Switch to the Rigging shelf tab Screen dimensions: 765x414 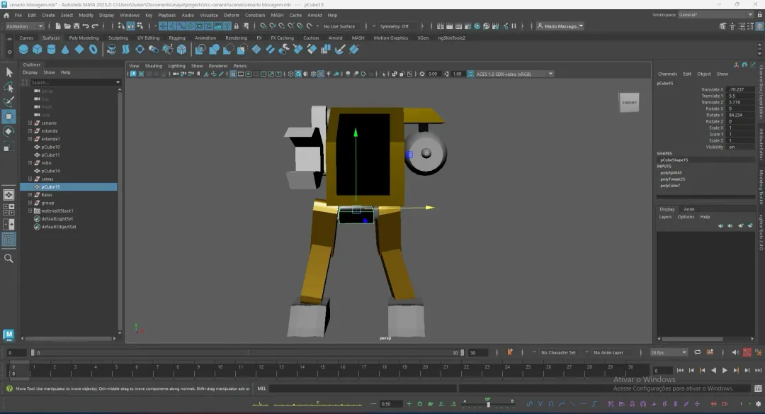tap(176, 38)
